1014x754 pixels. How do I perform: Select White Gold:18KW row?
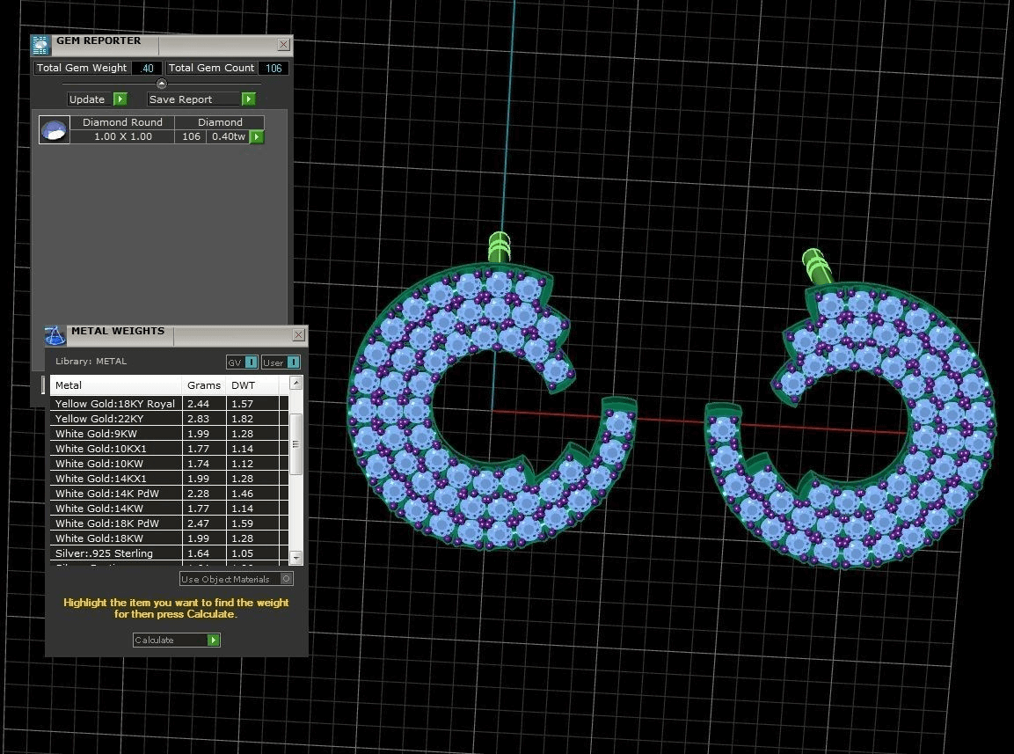[169, 538]
